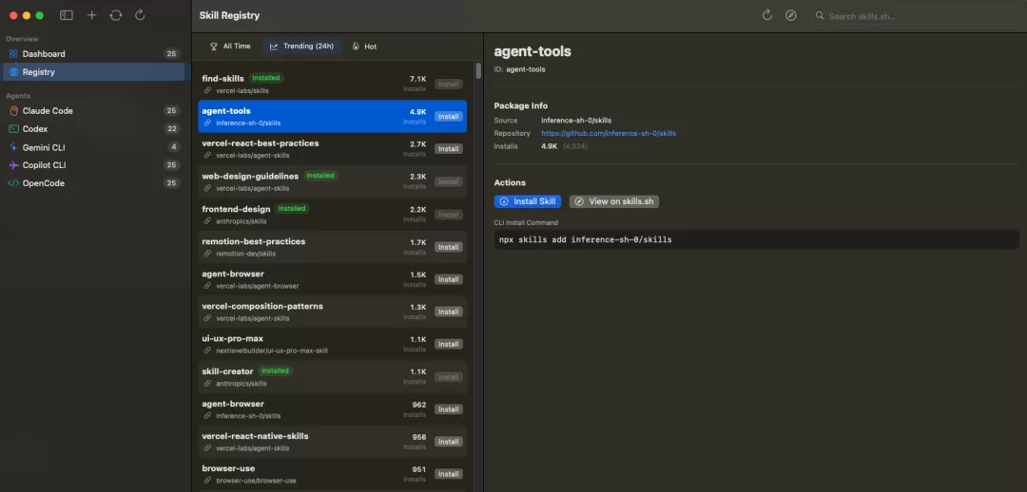Click the sync arrows icon in title bar
The width and height of the screenshot is (1027, 492).
(x=116, y=15)
